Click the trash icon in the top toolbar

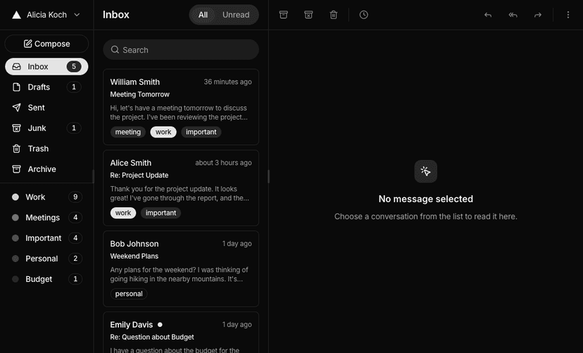click(x=334, y=15)
